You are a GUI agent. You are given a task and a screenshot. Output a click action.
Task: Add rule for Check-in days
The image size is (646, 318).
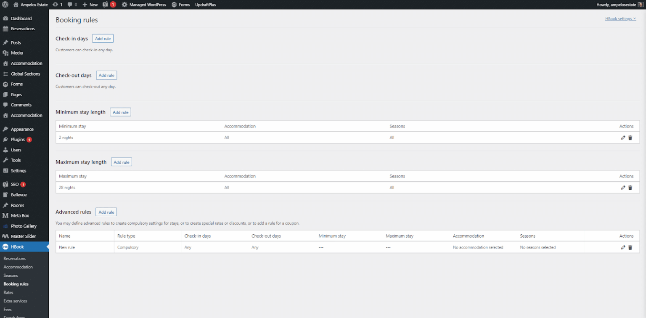[x=103, y=39]
